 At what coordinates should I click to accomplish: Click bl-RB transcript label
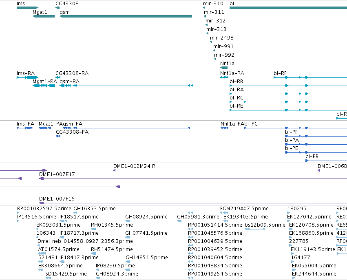pos(236,82)
